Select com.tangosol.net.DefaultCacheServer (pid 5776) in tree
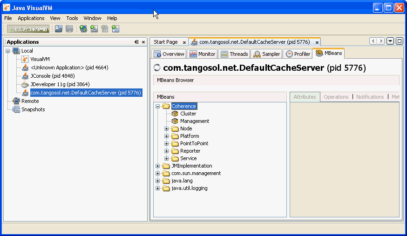Image resolution: width=407 pixels, height=236 pixels. pyautogui.click(x=86, y=93)
